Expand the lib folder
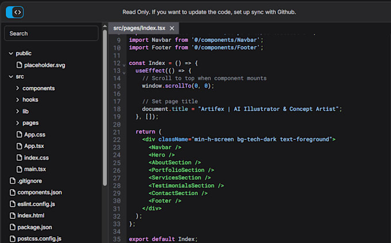This screenshot has height=243, width=391. tap(18, 111)
